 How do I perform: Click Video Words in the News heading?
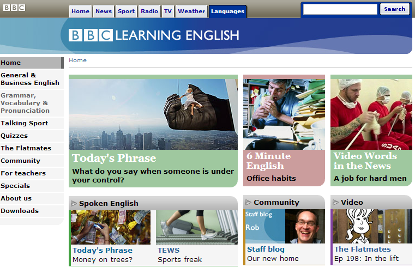pyautogui.click(x=365, y=161)
